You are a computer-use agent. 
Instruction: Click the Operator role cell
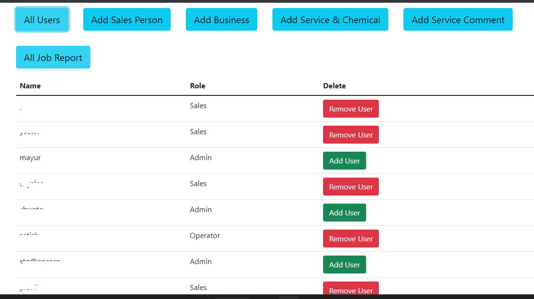tap(205, 236)
